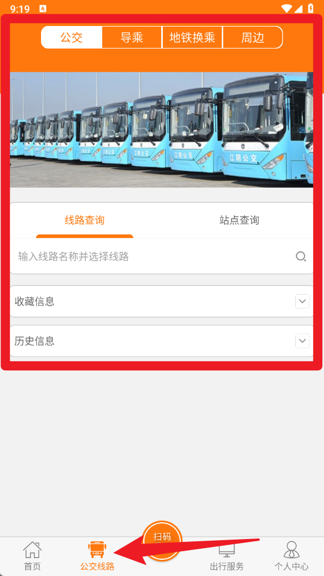Tap the battery status icon
Viewport: 324px width, 576px height.
[311, 8]
